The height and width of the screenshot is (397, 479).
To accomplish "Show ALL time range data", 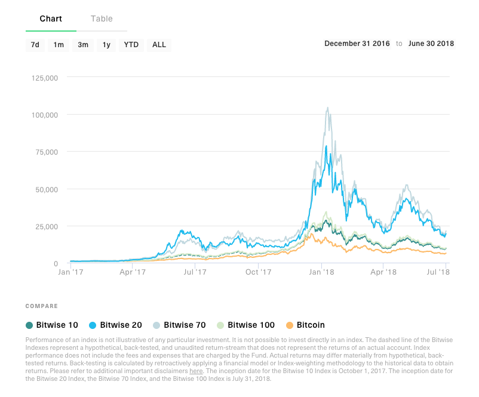I will click(159, 45).
